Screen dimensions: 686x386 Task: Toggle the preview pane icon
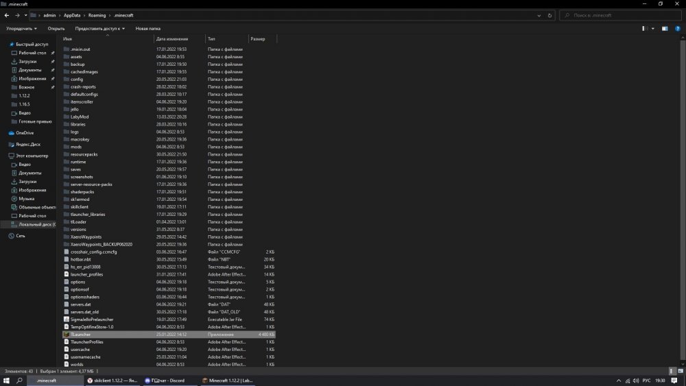click(x=665, y=28)
